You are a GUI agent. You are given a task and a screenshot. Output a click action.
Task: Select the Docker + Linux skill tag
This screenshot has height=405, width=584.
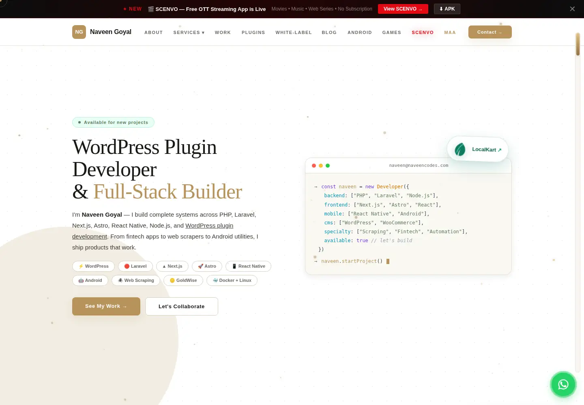[x=232, y=280]
